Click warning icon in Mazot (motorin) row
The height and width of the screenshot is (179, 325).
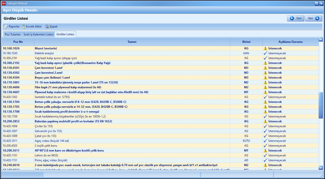click(265, 49)
